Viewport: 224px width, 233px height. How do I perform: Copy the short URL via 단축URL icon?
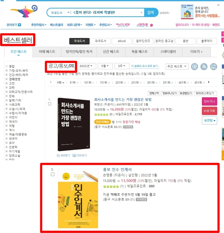pyautogui.click(x=214, y=67)
